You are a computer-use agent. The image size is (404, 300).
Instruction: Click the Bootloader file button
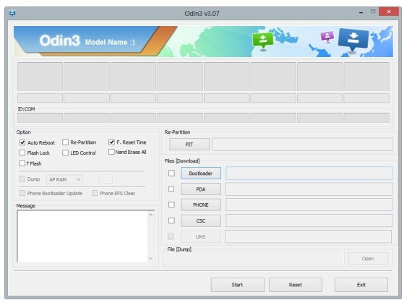tap(201, 173)
